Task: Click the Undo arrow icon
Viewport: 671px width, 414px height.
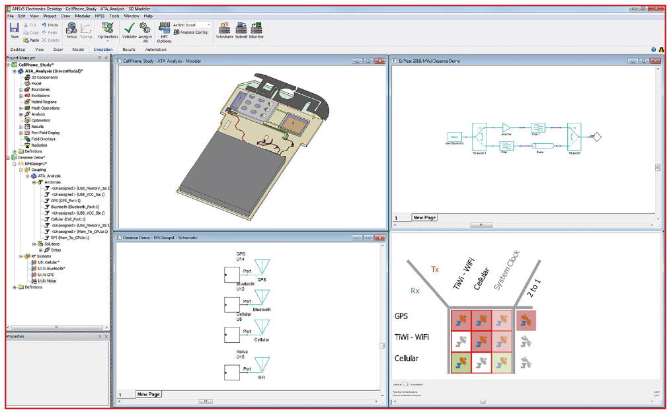Action: [44, 25]
